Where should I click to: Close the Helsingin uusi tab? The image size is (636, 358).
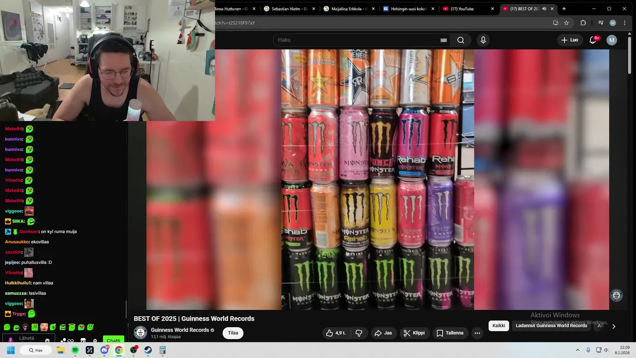433,9
